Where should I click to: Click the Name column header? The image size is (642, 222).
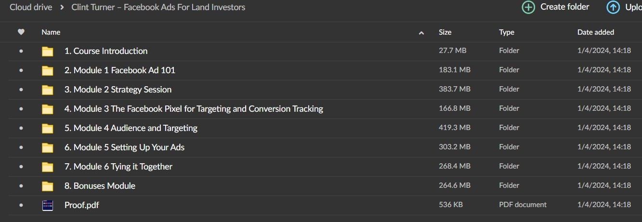pos(51,32)
